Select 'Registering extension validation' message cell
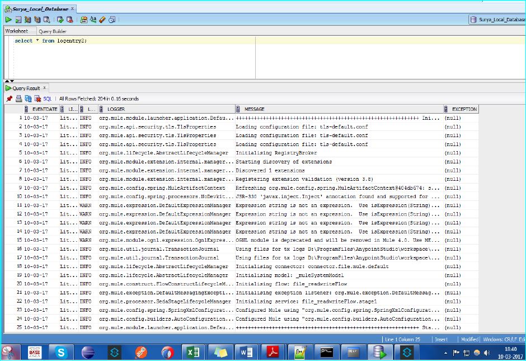The width and height of the screenshot is (526, 361). point(339,179)
